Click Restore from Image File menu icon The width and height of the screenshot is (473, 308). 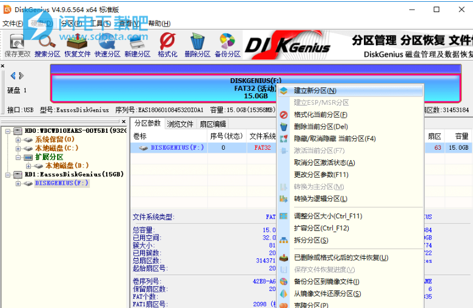coord(284,293)
